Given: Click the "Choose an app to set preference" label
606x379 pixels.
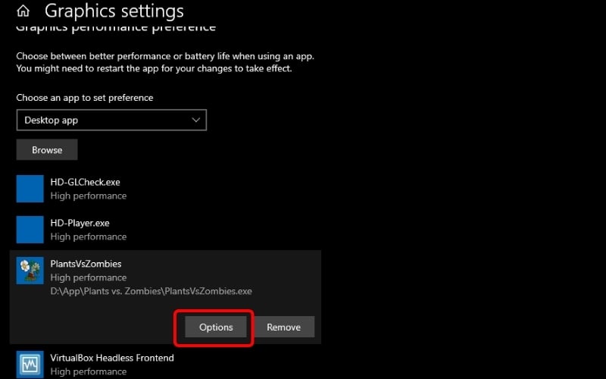Looking at the screenshot, I should click(84, 98).
